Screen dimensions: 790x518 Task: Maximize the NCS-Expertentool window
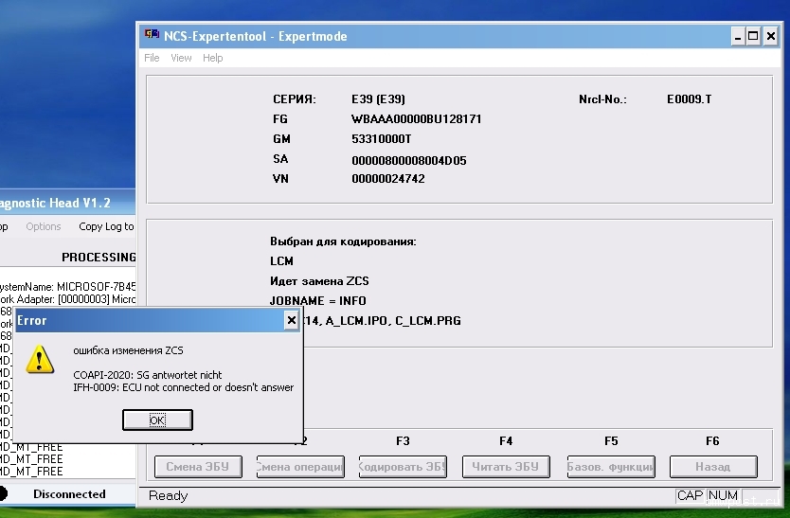[754, 36]
